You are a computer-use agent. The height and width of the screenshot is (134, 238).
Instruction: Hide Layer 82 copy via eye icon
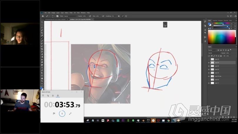point(209,76)
